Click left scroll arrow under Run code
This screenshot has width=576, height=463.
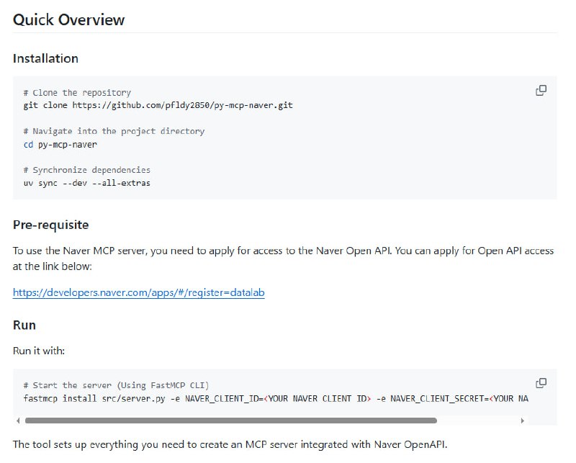pyautogui.click(x=18, y=421)
